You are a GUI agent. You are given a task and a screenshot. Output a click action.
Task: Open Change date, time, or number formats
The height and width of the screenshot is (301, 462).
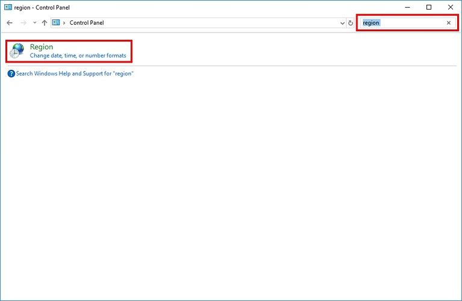point(78,56)
